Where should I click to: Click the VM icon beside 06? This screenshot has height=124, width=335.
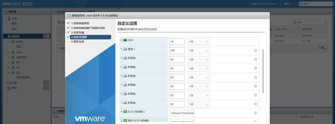[13, 63]
